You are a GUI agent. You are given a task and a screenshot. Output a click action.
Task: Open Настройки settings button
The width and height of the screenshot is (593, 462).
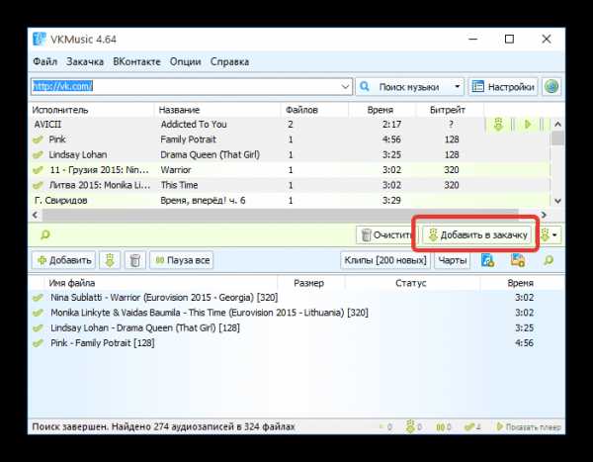coord(503,87)
